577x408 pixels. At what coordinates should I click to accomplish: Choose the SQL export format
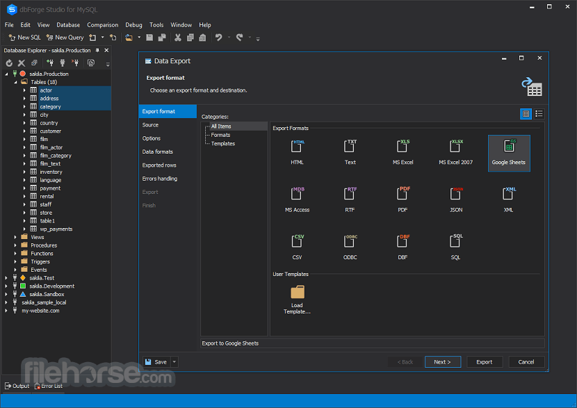coord(455,247)
